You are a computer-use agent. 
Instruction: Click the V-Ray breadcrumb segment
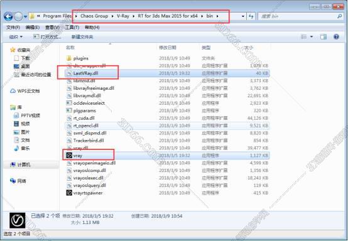[123, 16]
